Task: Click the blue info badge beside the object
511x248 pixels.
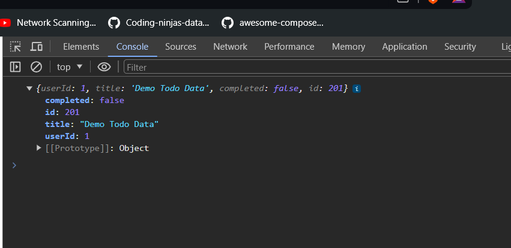Action: (357, 89)
